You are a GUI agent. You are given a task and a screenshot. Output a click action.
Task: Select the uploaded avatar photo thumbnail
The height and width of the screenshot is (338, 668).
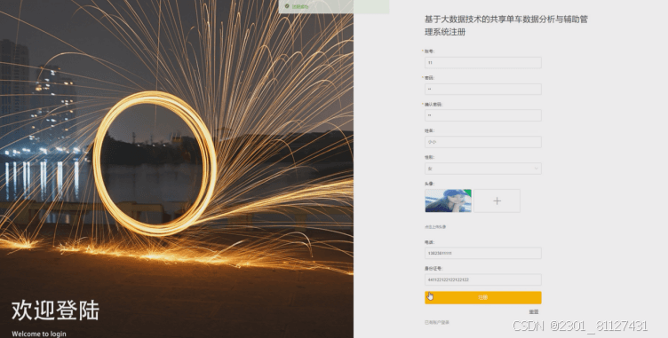[x=449, y=200]
